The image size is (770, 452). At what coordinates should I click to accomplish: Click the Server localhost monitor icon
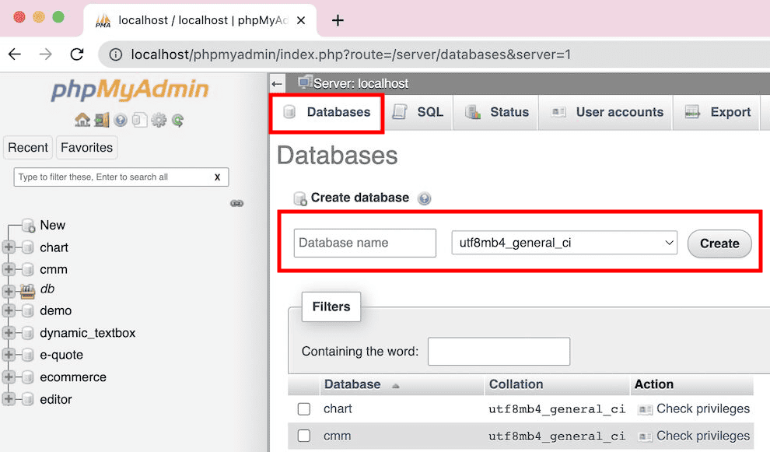[x=305, y=82]
